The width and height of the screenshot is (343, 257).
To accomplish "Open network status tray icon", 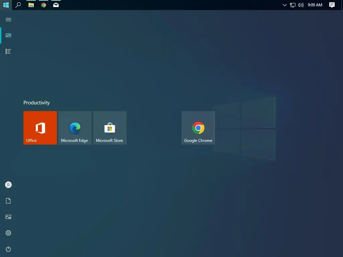I will click(293, 5).
